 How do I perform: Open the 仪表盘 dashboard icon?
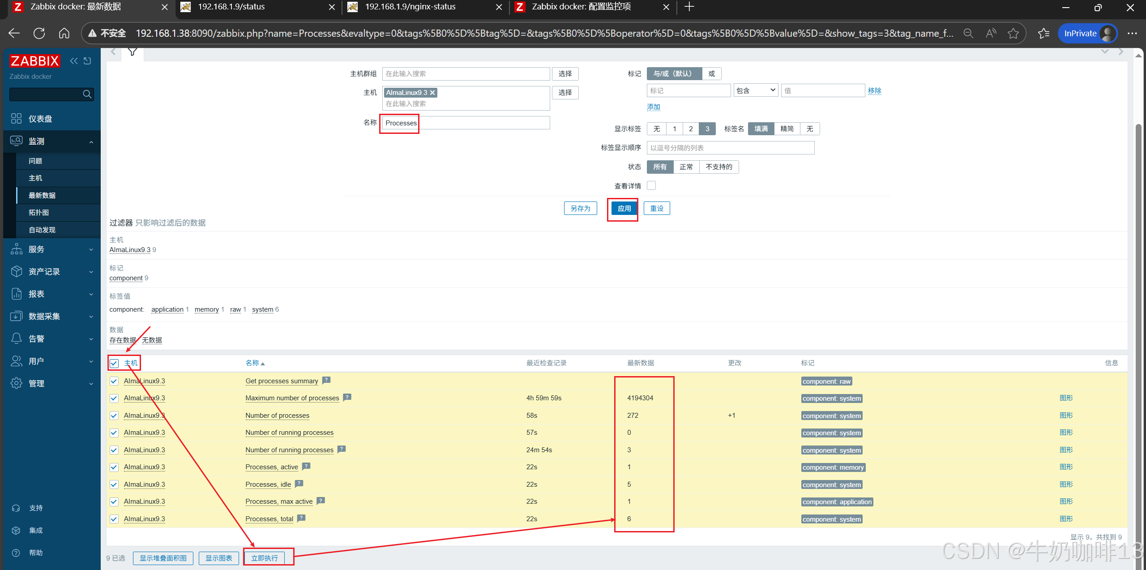(x=17, y=119)
